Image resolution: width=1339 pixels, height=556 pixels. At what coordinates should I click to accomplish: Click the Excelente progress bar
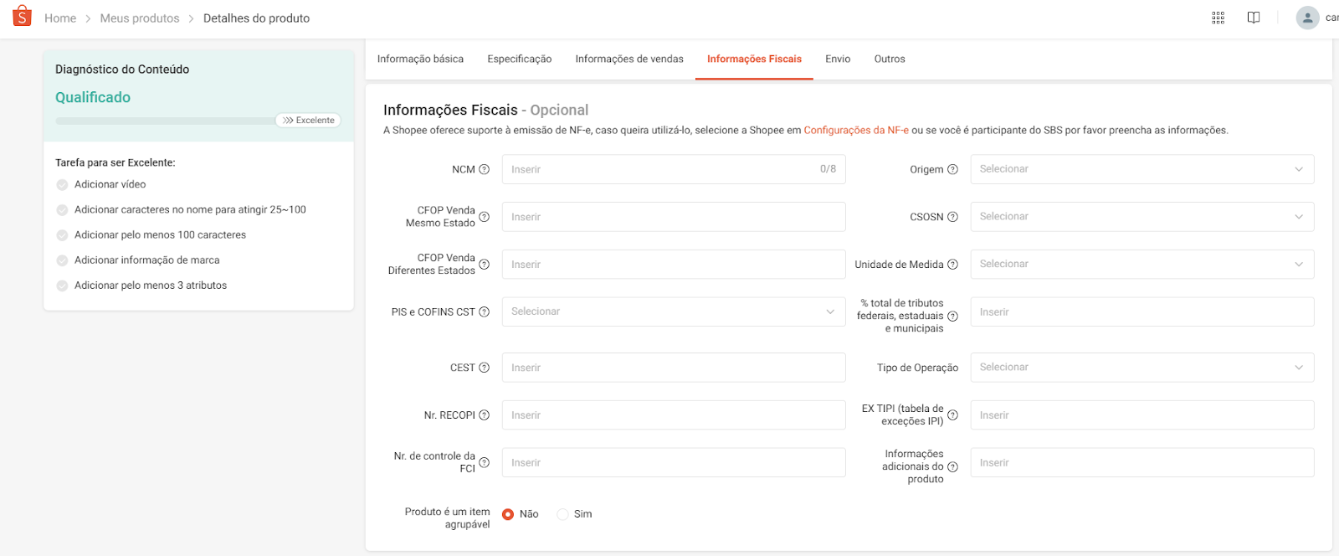point(308,120)
